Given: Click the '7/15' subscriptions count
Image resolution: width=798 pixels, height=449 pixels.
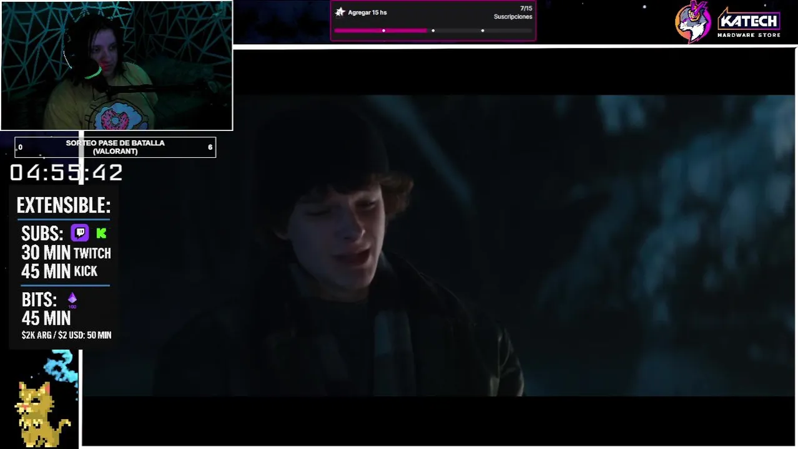Looking at the screenshot, I should click(x=526, y=9).
